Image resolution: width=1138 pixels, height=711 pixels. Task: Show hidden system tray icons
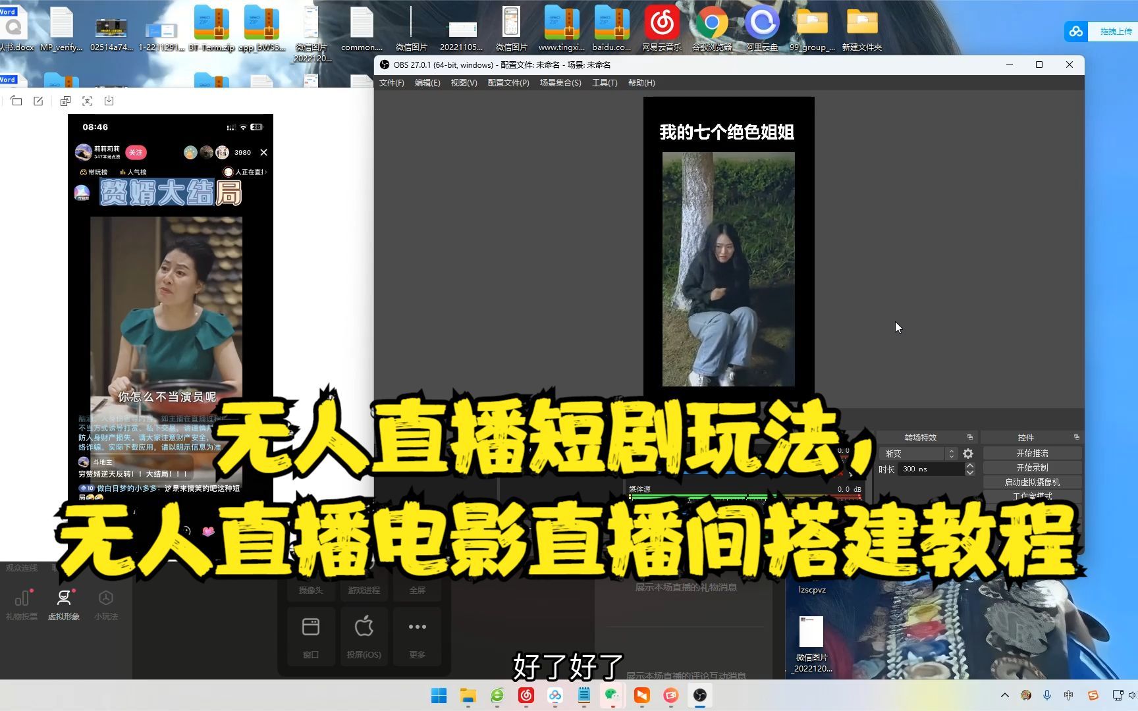pos(1005,695)
